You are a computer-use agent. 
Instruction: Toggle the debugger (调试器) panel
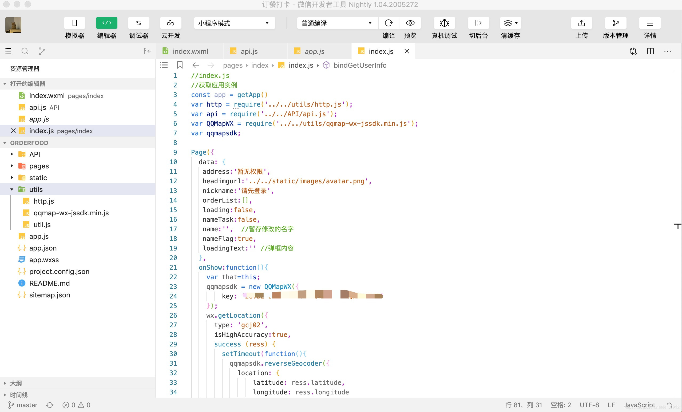[x=139, y=23]
